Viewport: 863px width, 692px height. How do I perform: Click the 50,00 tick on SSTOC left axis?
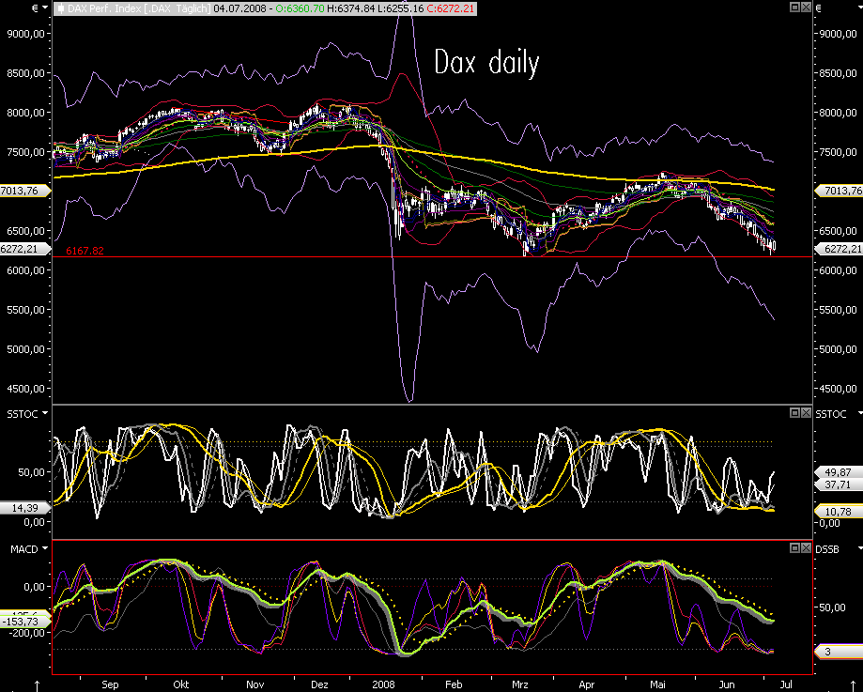32,472
